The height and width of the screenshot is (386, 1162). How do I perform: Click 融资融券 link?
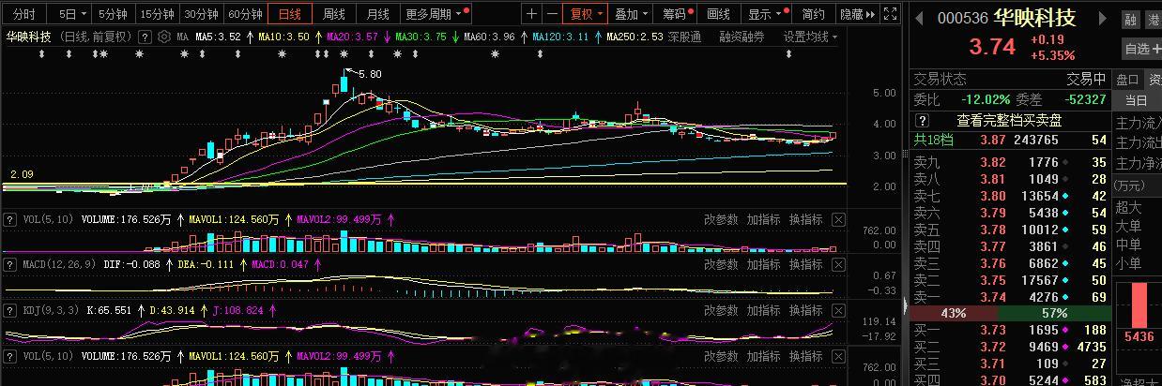(x=742, y=37)
